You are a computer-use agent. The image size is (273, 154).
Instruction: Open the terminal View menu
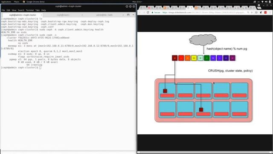(x=14, y=10)
